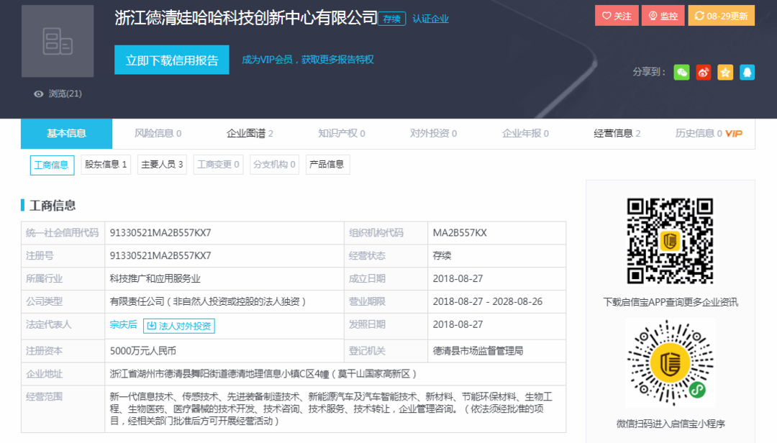
Task: Share to Weibo via red icon
Action: pyautogui.click(x=703, y=73)
